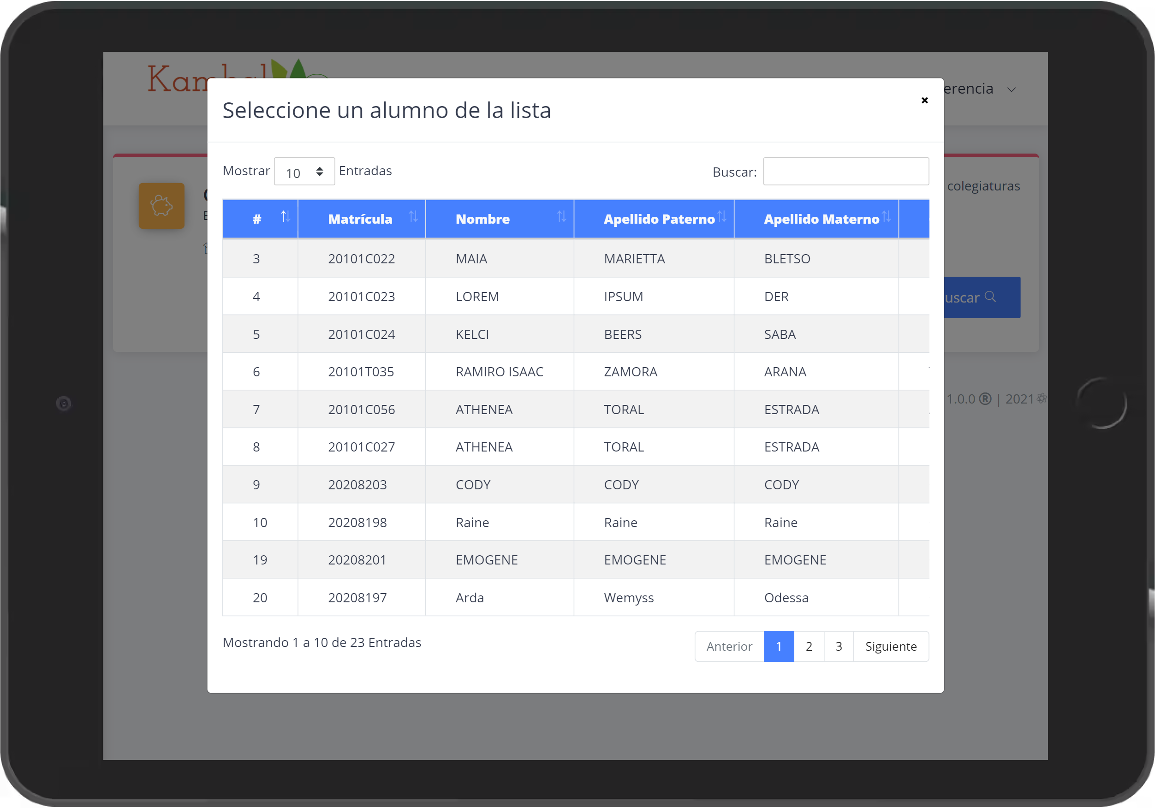Screen dimensions: 1155x808
Task: Sort by the Matrícula column
Action: point(361,219)
